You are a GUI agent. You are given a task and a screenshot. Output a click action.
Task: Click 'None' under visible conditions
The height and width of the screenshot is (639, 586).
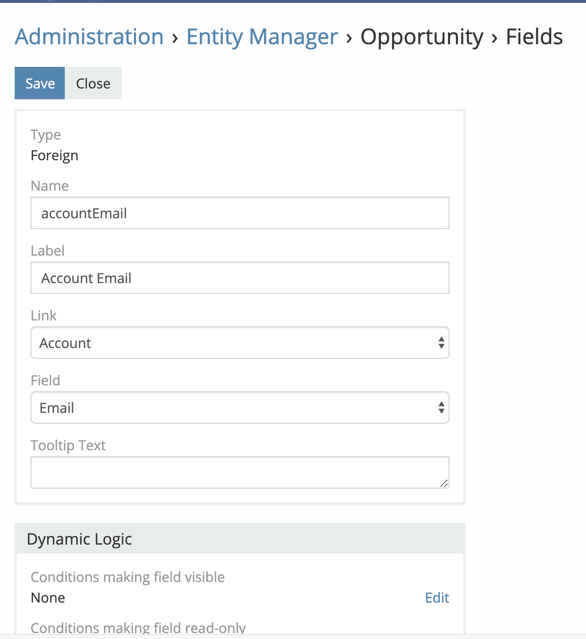point(48,598)
